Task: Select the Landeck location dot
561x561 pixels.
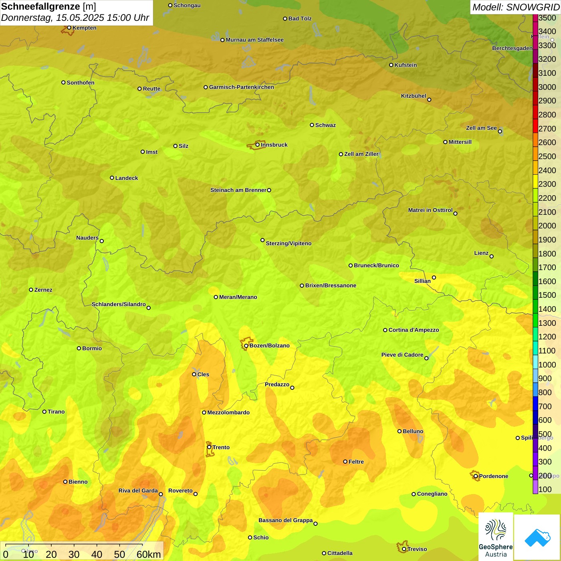Action: pos(112,178)
